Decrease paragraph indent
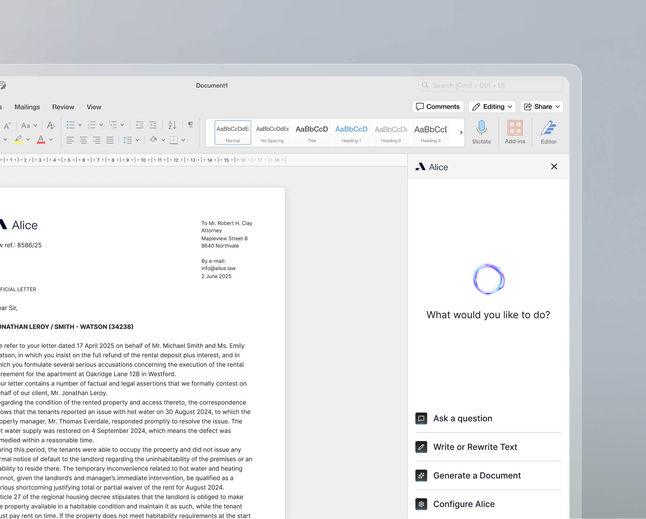The height and width of the screenshot is (519, 646). [139, 125]
